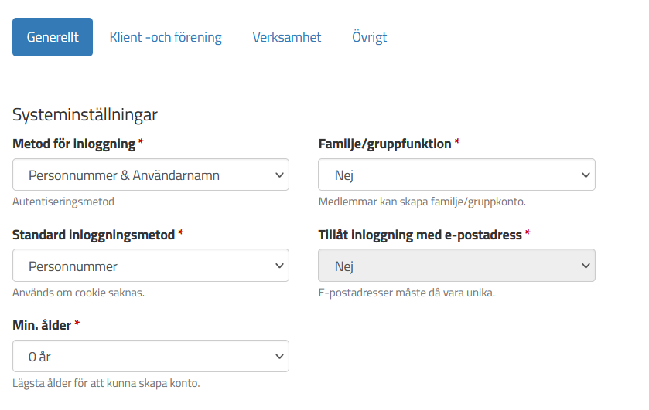The height and width of the screenshot is (410, 649).
Task: Click the 'Medlemmar kan skapa familje/gruppkonto' hint
Action: (x=422, y=202)
